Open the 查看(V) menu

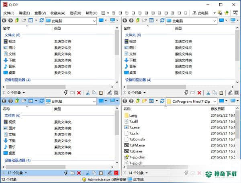point(40,13)
